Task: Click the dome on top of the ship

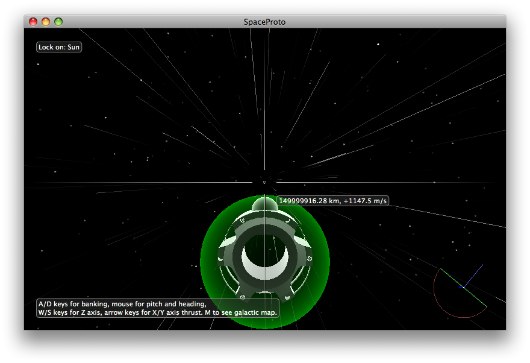Action: [x=264, y=204]
